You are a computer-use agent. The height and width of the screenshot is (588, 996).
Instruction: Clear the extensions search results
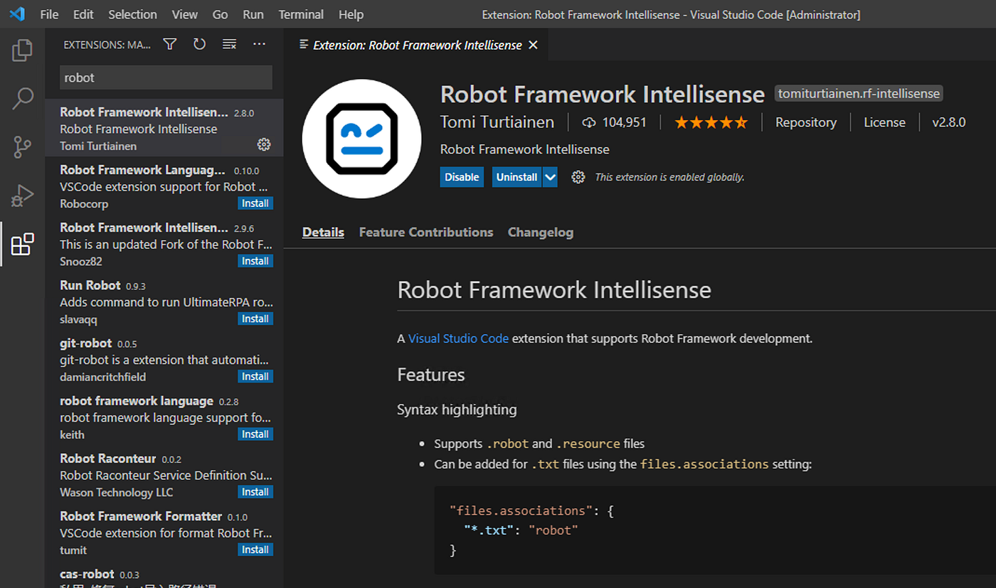(x=229, y=43)
